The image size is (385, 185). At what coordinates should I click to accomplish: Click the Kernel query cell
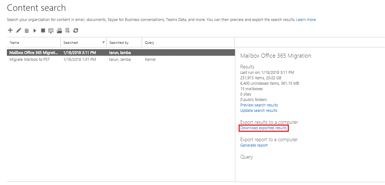pos(150,59)
